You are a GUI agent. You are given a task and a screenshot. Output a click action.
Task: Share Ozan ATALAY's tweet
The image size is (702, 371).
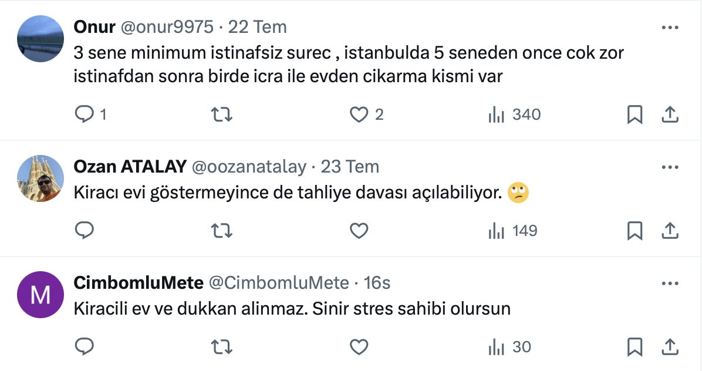(670, 231)
